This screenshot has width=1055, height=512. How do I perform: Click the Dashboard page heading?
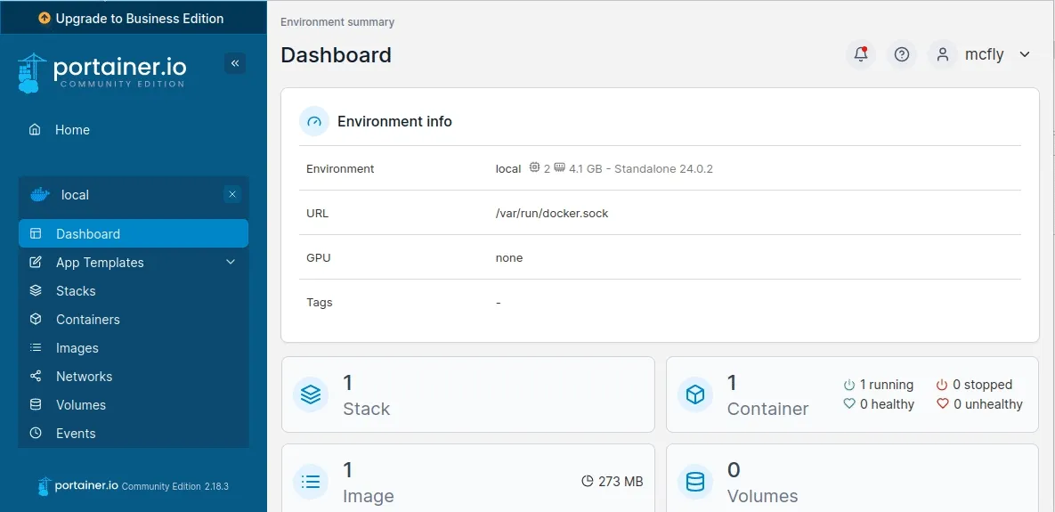(336, 55)
